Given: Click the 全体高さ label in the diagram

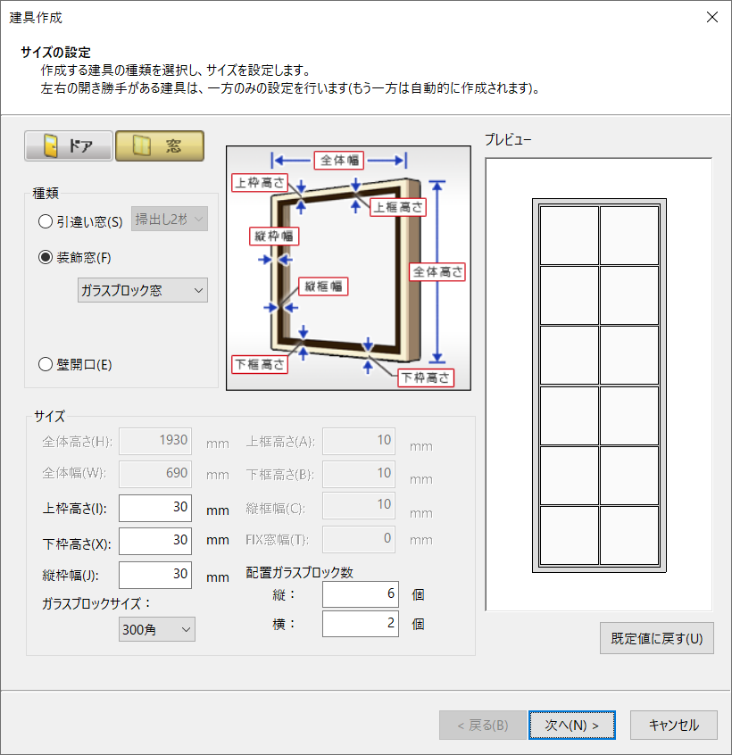Looking at the screenshot, I should point(437,271).
